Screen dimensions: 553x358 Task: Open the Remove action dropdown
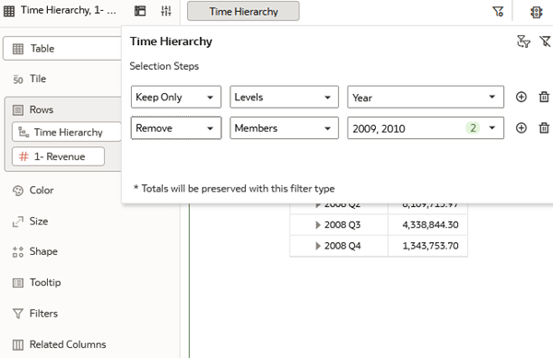176,128
